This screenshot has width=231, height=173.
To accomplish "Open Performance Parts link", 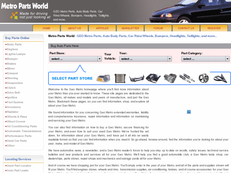I will [19, 136].
